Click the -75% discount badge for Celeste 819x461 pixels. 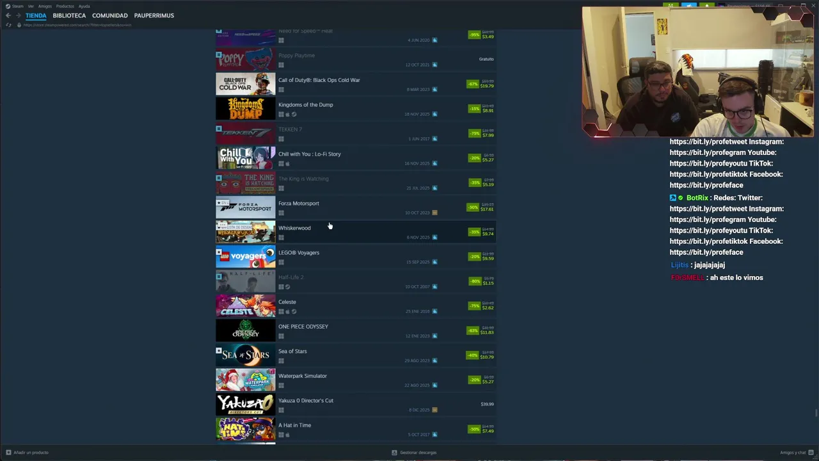475,306
